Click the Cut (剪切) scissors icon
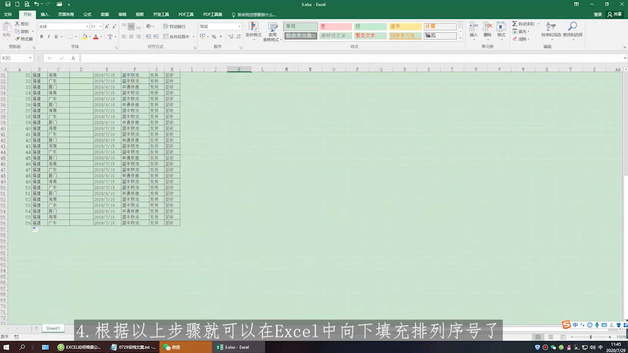 tap(18, 24)
